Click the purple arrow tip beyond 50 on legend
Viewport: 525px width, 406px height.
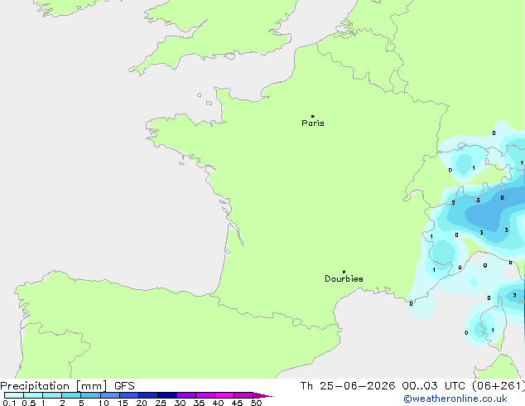click(x=262, y=395)
